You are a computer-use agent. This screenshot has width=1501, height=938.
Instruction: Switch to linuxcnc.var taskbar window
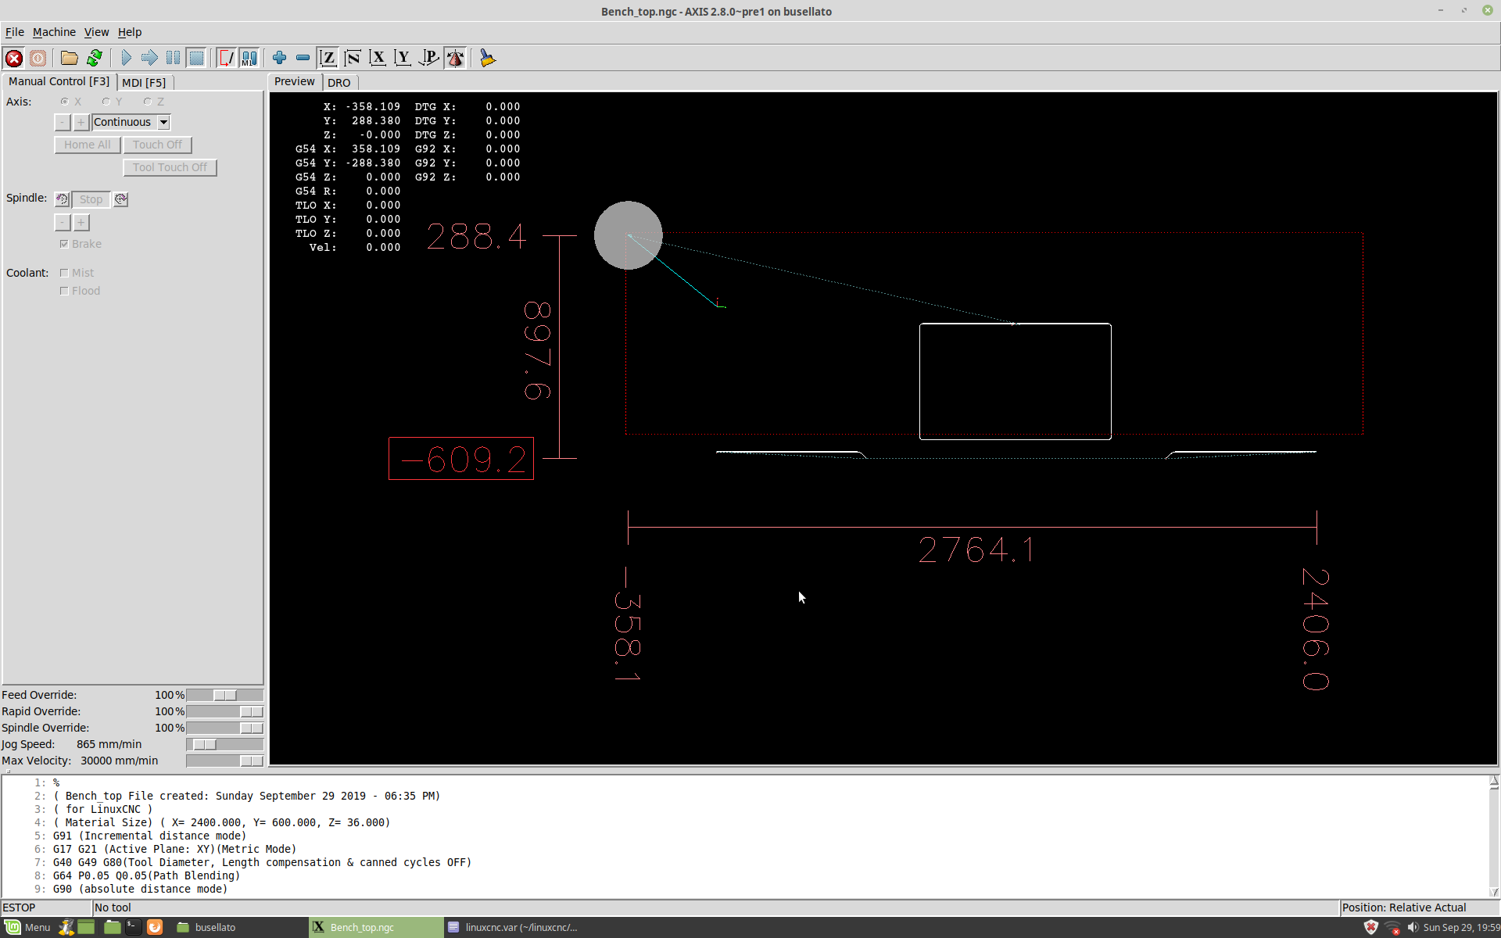(x=512, y=927)
